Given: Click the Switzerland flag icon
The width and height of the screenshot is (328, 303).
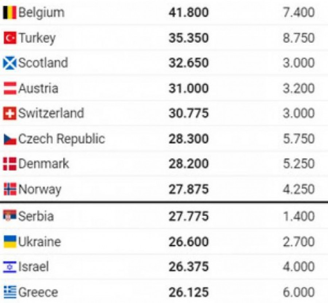Looking at the screenshot, I should [10, 114].
